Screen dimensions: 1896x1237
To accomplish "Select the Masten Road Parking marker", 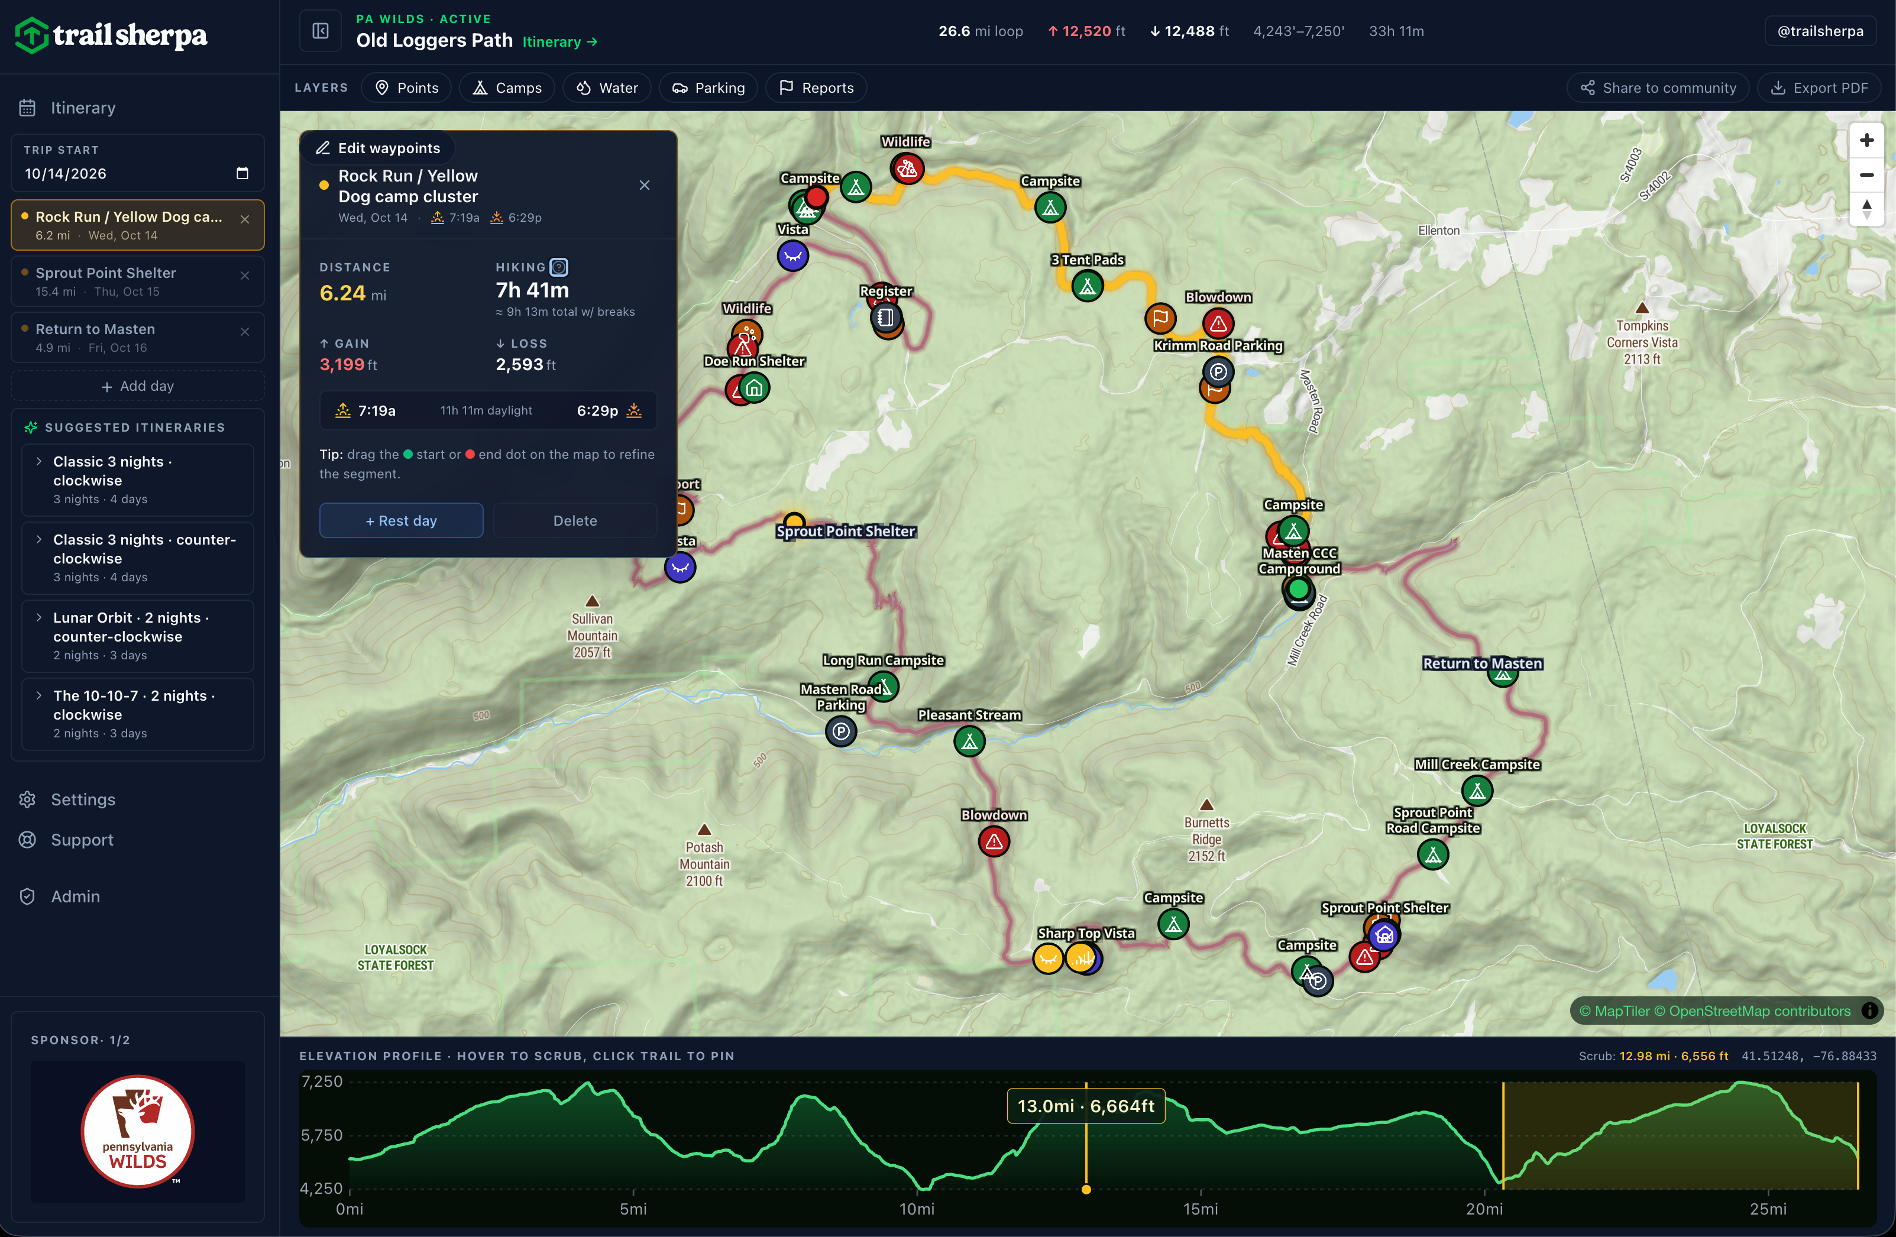I will [840, 731].
